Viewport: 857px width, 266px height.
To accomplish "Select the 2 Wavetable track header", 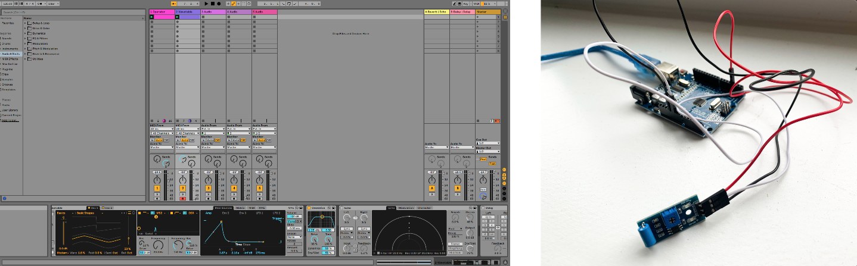I will coord(187,11).
